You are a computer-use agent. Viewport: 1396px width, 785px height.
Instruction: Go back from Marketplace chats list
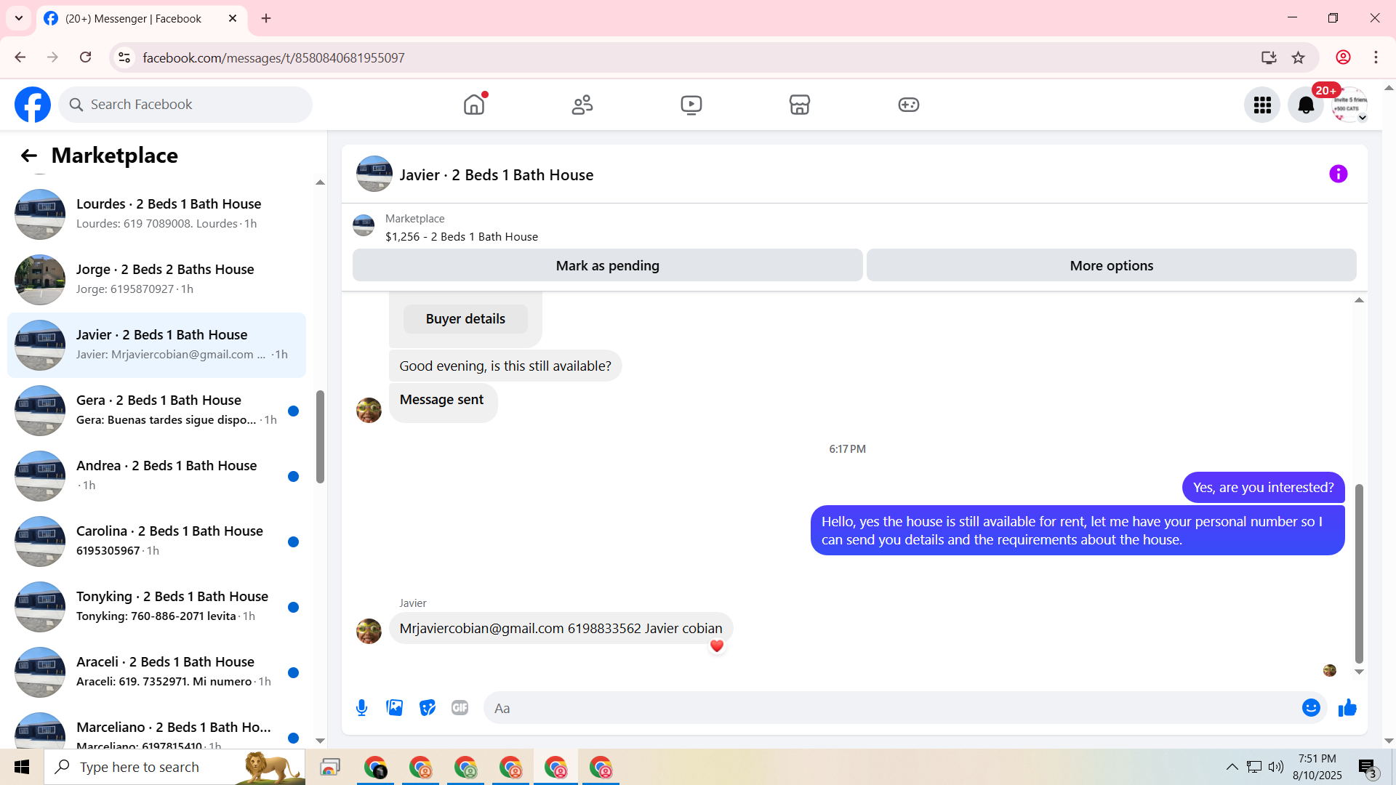tap(28, 156)
